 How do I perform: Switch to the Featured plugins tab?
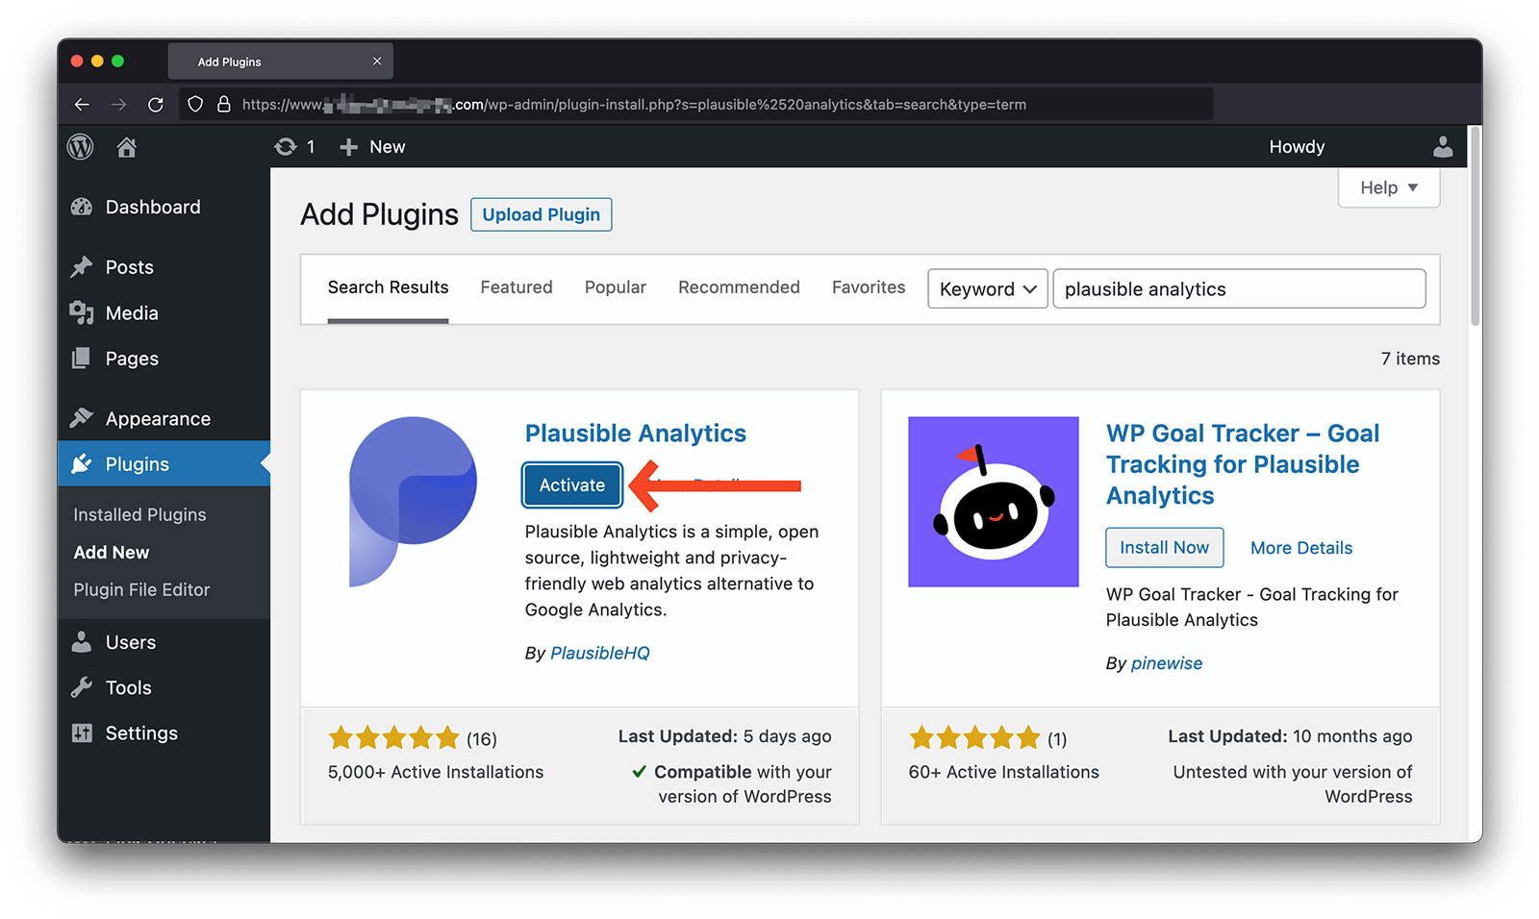point(516,286)
